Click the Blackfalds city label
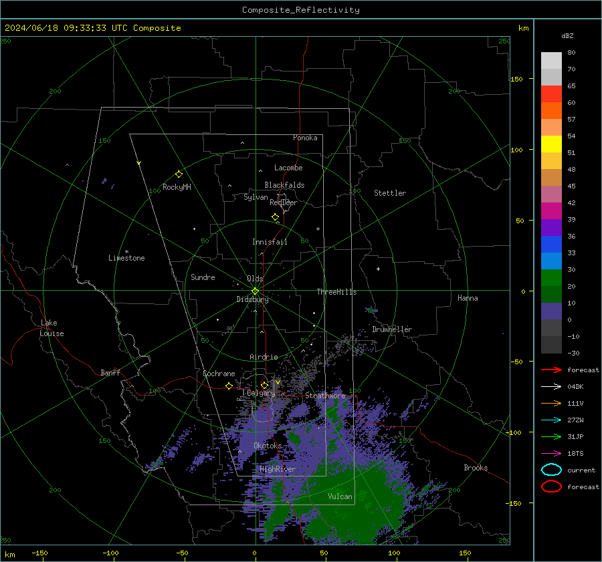 284,185
